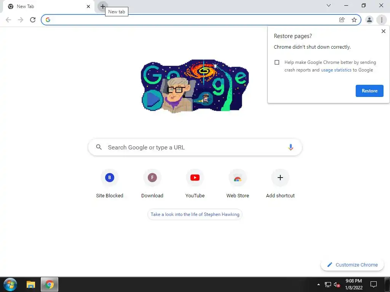Show hidden system tray icons

(x=318, y=284)
